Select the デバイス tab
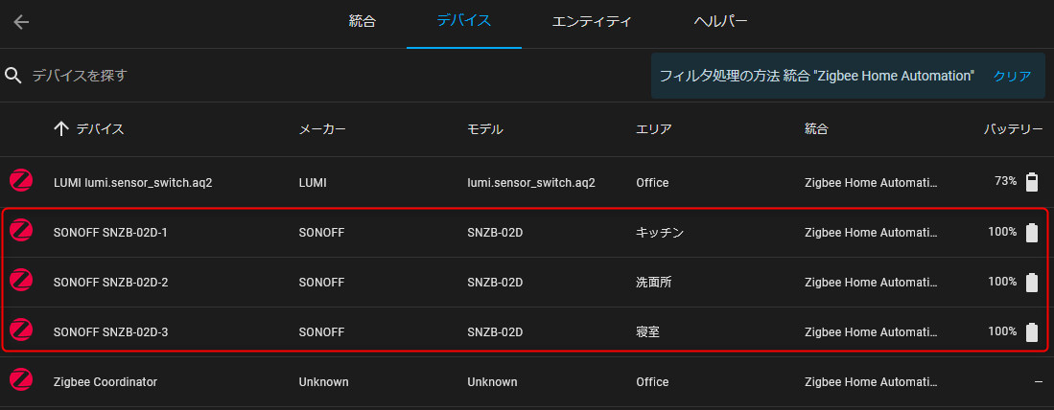 [x=464, y=21]
